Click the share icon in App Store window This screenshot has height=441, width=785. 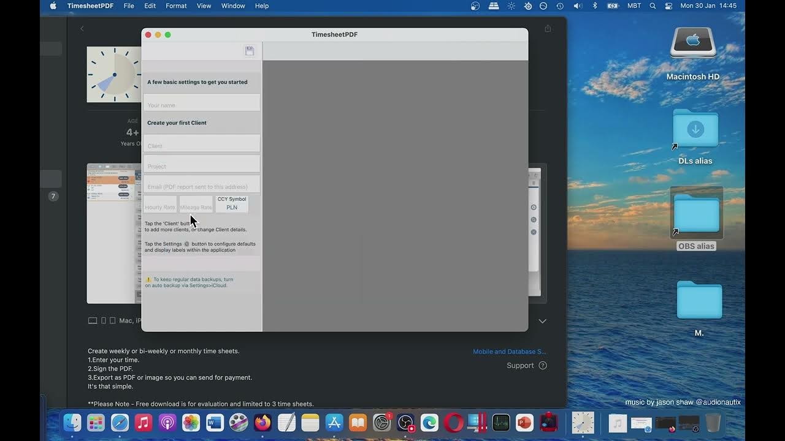(x=548, y=28)
